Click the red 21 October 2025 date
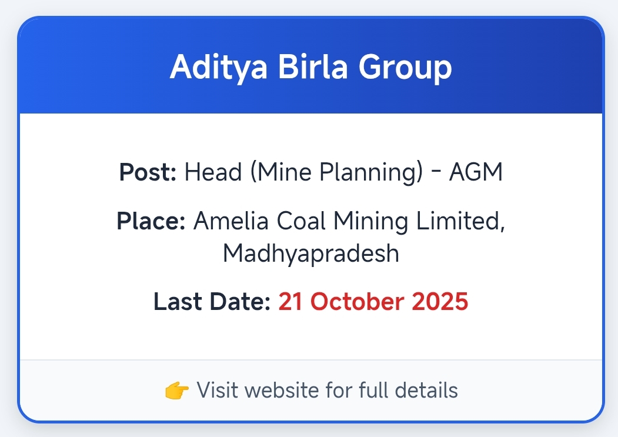The image size is (618, 437). pos(373,302)
